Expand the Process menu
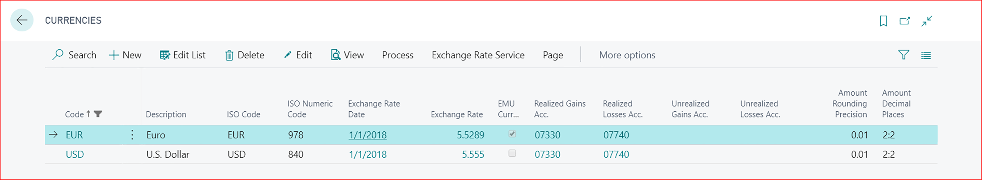This screenshot has width=982, height=180. (x=397, y=55)
